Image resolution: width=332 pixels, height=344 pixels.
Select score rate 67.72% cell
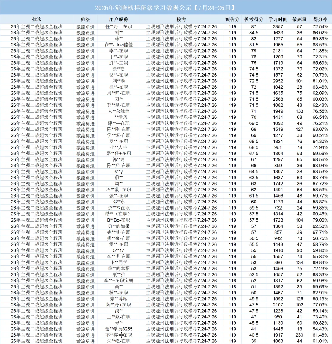coord(320,184)
